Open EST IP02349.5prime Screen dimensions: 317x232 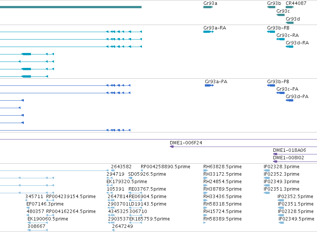coord(297,219)
